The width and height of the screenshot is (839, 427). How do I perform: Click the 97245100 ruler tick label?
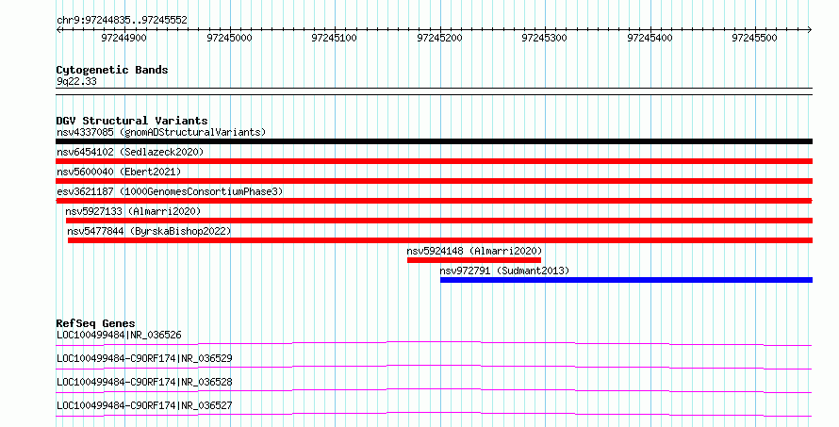coord(334,38)
